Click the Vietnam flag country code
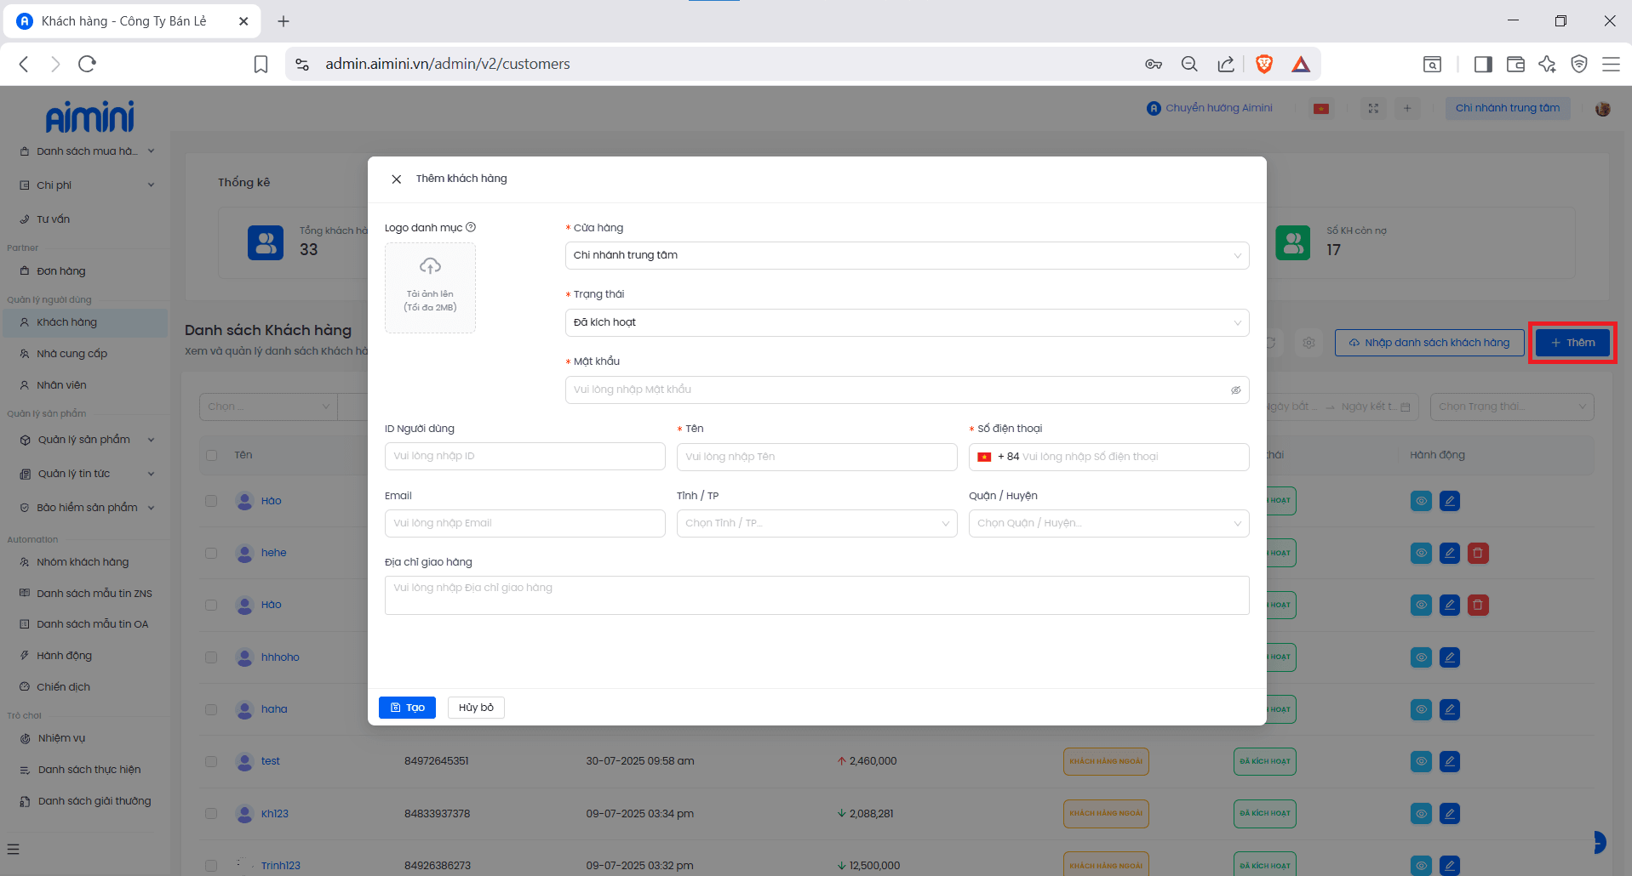Viewport: 1632px width, 876px height. 985,457
